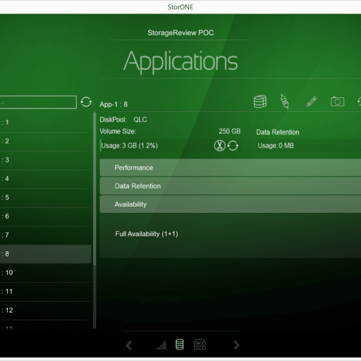The image size is (361, 361).
Task: Click the 250 GB volume size value
Action: [230, 131]
